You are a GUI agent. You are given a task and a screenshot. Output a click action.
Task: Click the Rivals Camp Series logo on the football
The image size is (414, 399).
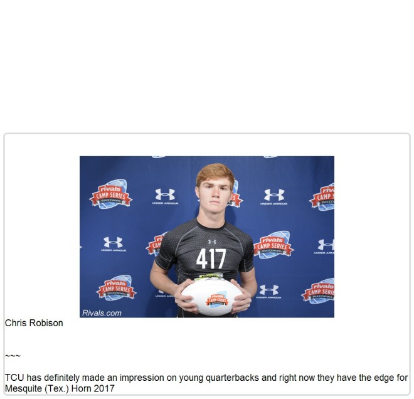[x=217, y=301]
